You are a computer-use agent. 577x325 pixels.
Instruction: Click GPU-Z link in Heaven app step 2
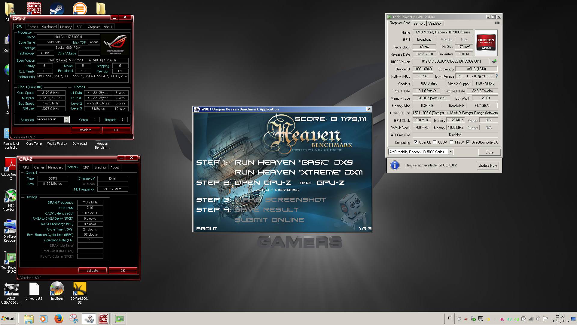coord(330,183)
